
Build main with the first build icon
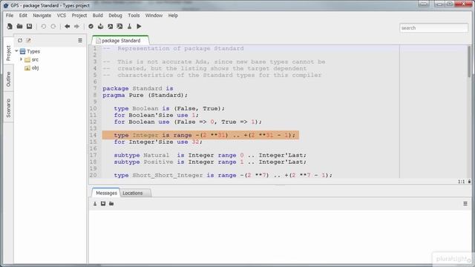click(111, 27)
